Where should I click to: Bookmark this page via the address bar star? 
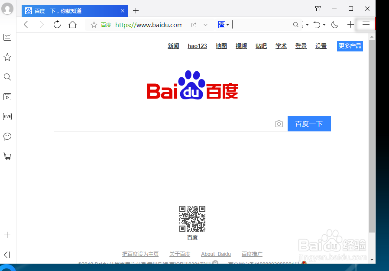click(94, 25)
